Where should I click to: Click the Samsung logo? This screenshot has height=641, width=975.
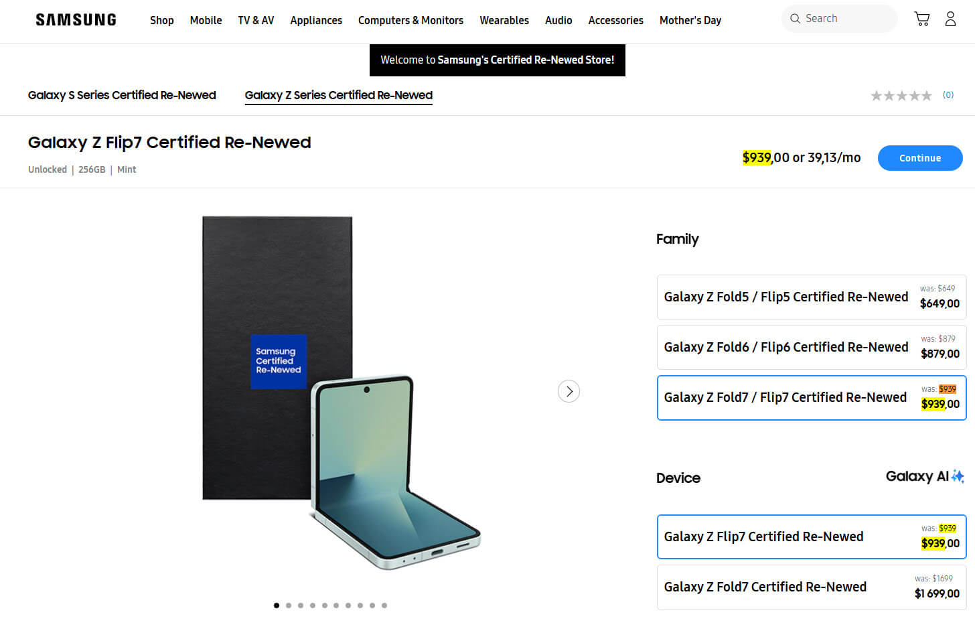tap(76, 20)
